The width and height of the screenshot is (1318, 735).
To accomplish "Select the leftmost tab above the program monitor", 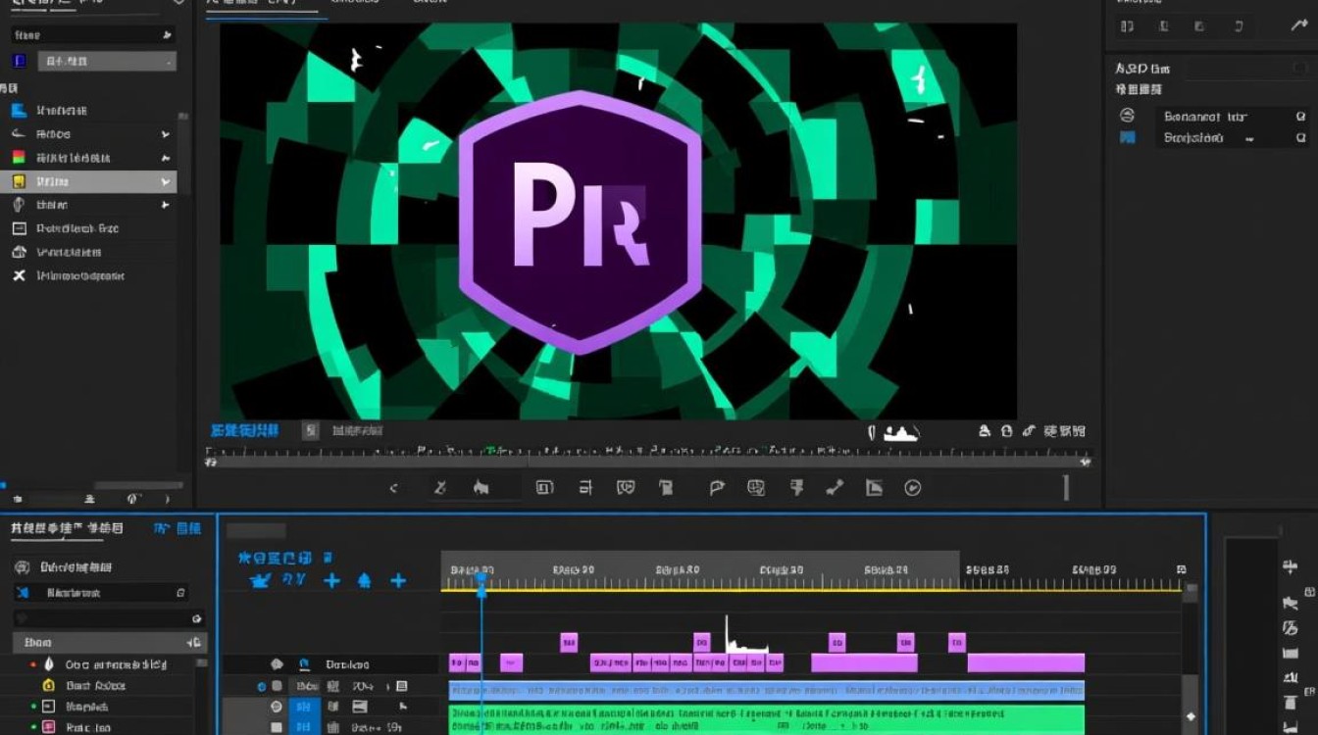I will click(262, 5).
